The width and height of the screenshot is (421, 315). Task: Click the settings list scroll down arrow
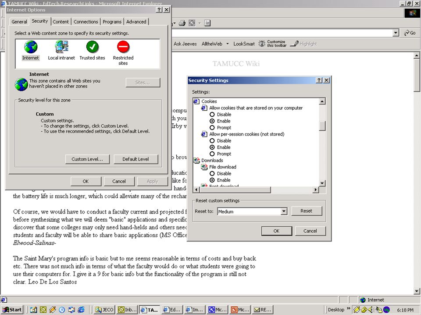[x=322, y=183]
